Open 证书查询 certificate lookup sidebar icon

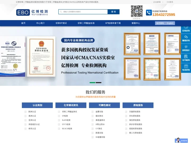186,58
